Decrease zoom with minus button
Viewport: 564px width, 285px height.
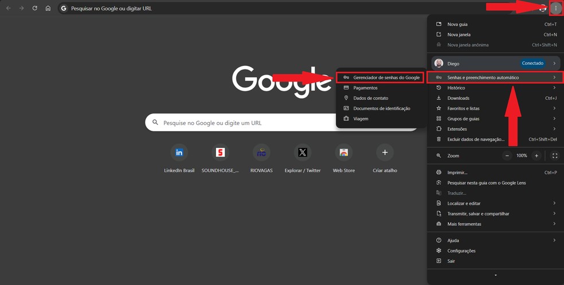(x=507, y=156)
